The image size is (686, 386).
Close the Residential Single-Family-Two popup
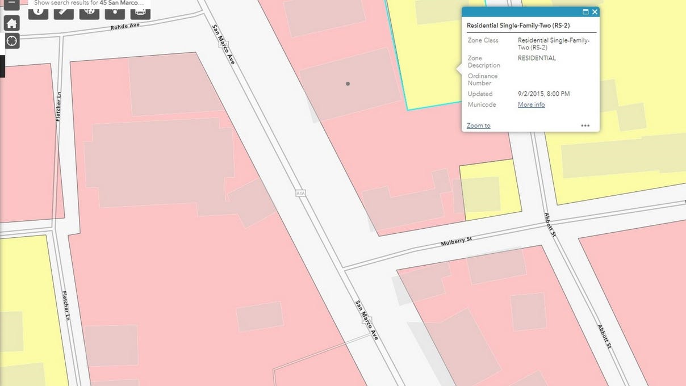pos(595,12)
